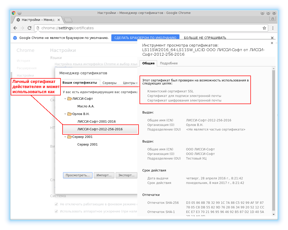Image resolution: width=288 pixels, height=230 pixels.
Task: Close the certificate viewer dialog
Action: click(272, 43)
